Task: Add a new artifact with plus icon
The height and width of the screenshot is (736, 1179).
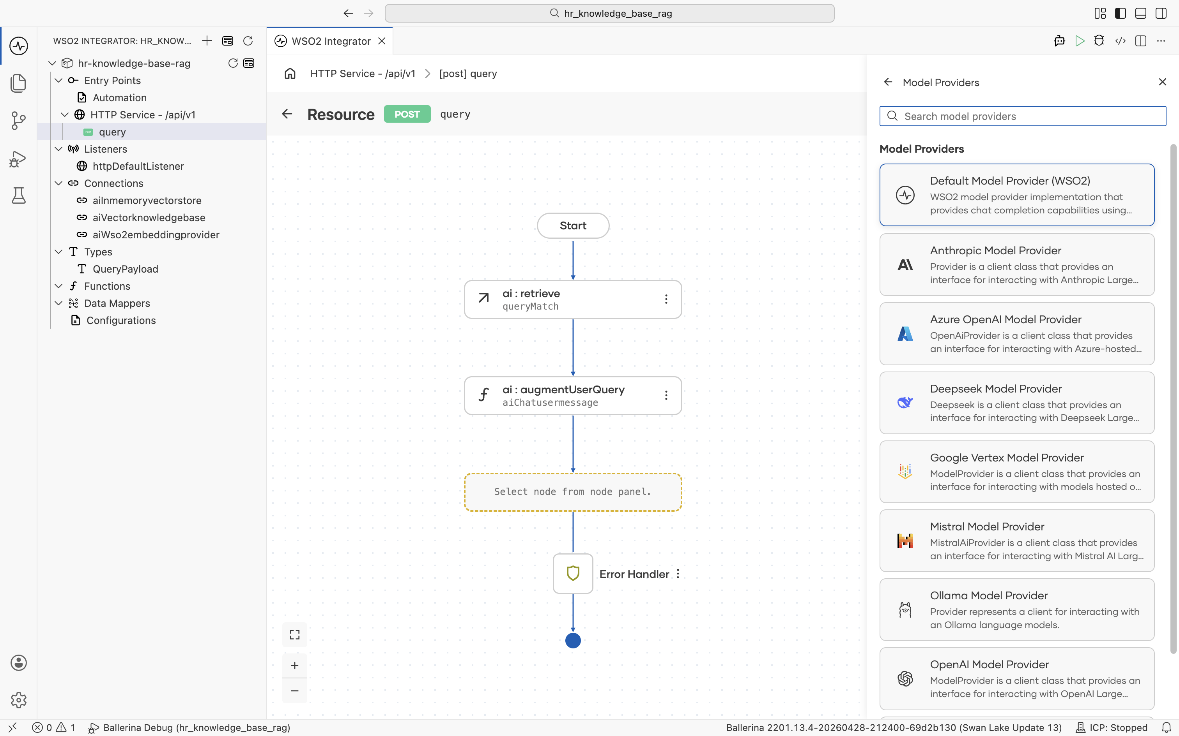Action: pos(207,41)
